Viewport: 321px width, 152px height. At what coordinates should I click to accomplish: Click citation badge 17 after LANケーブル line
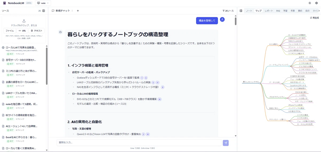point(158,82)
